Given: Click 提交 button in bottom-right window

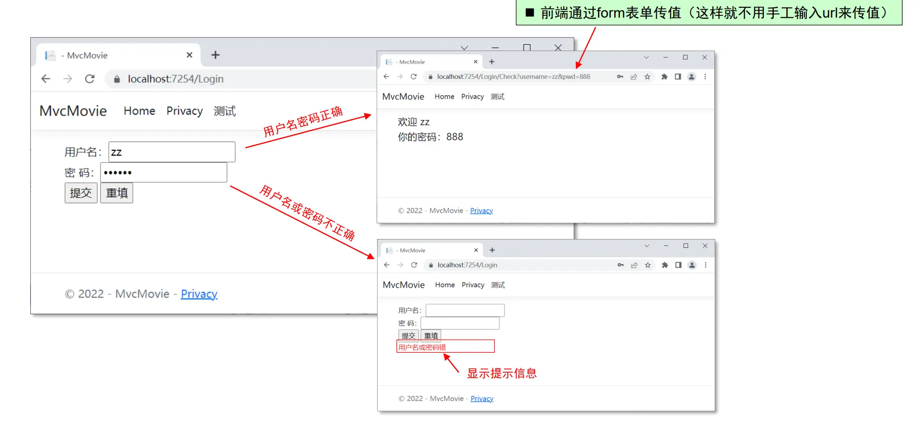Looking at the screenshot, I should [409, 336].
